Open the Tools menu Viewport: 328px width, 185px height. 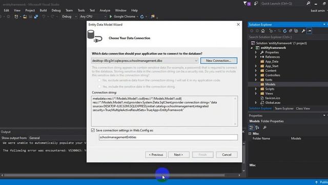click(x=81, y=10)
